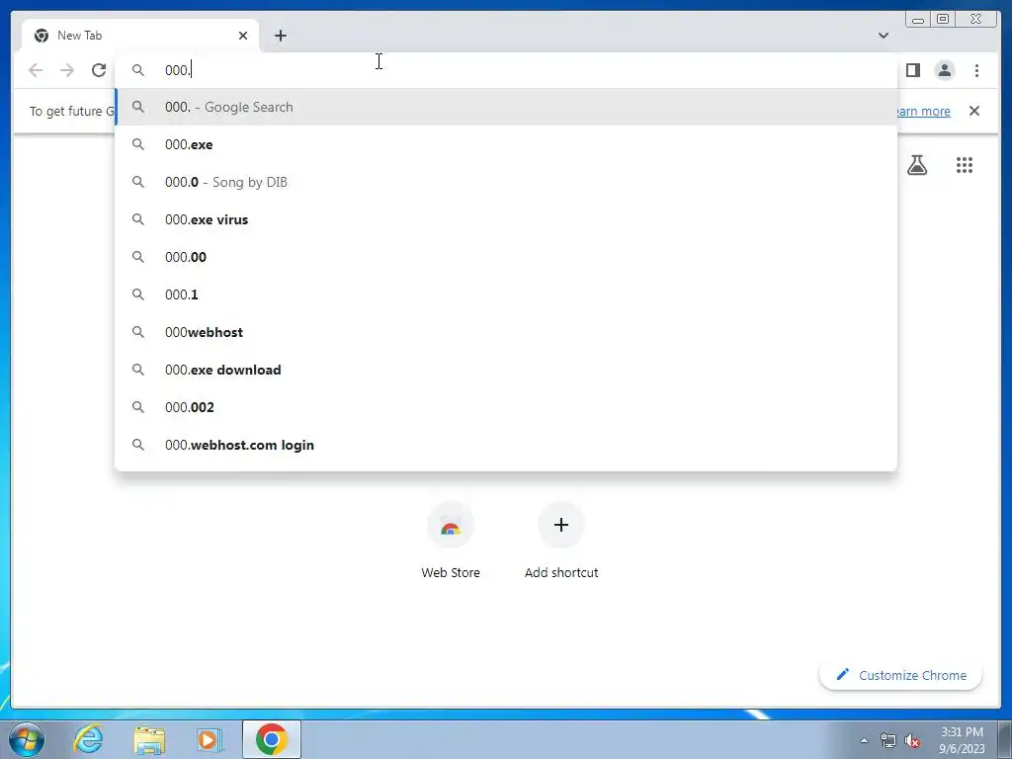
Task: Click the Add shortcut tile
Action: tap(561, 543)
